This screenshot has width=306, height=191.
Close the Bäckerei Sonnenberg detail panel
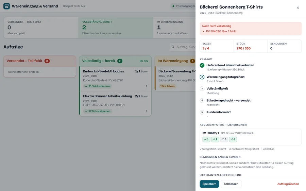(298, 7)
